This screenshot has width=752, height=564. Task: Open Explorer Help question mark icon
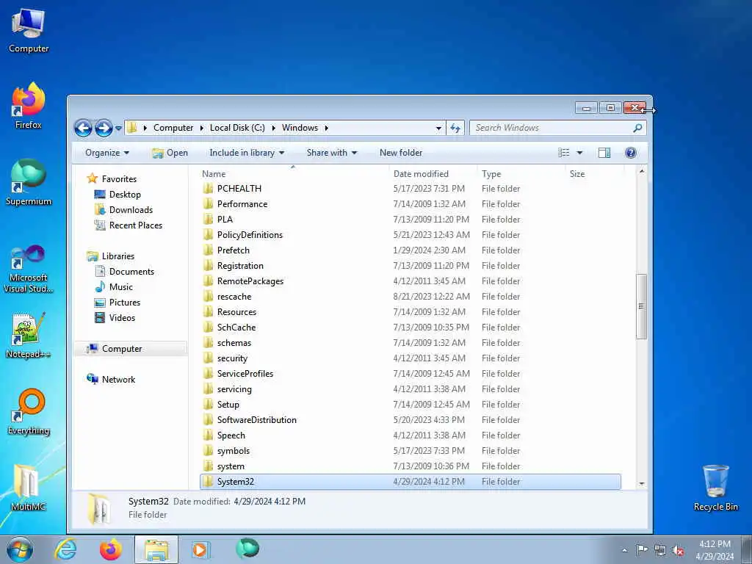(x=631, y=153)
